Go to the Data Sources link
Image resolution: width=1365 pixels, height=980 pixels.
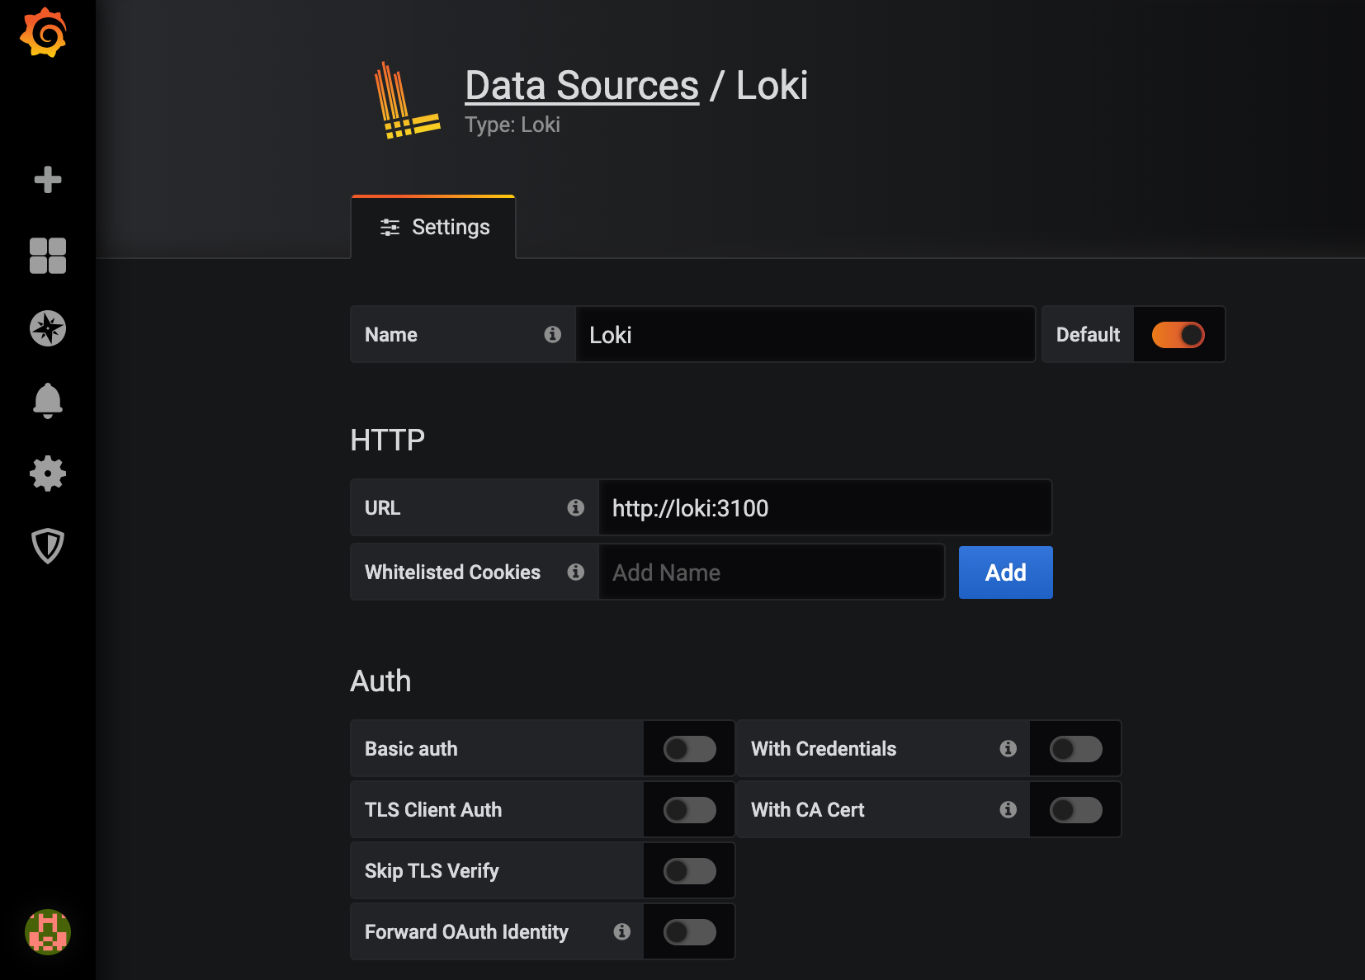[x=582, y=85]
